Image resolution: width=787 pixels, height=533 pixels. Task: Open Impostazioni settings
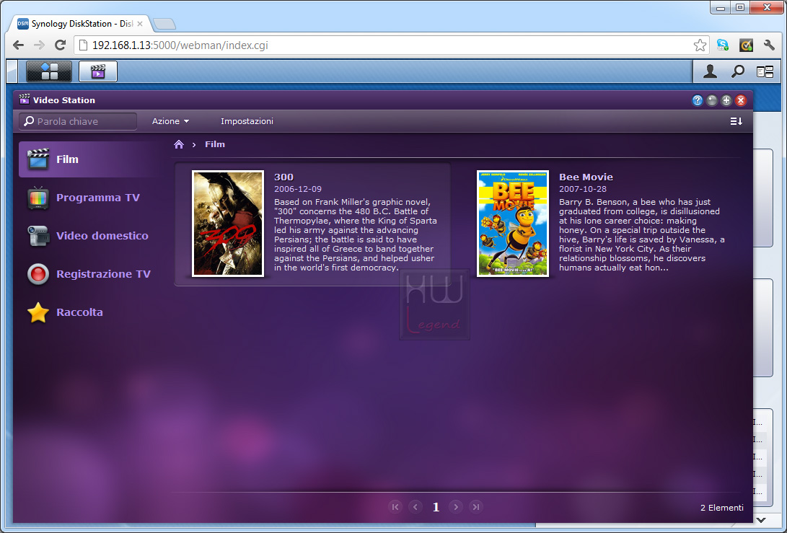pos(247,121)
